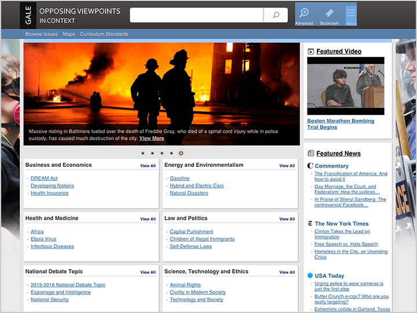Image resolution: width=417 pixels, height=313 pixels.
Task: View All in Energy and Environmentalism
Action: [287, 166]
